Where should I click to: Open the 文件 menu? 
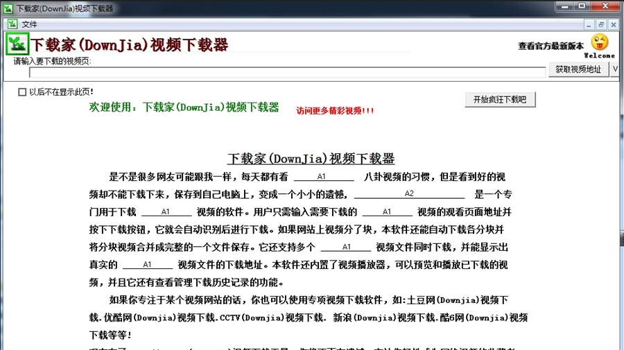point(29,24)
